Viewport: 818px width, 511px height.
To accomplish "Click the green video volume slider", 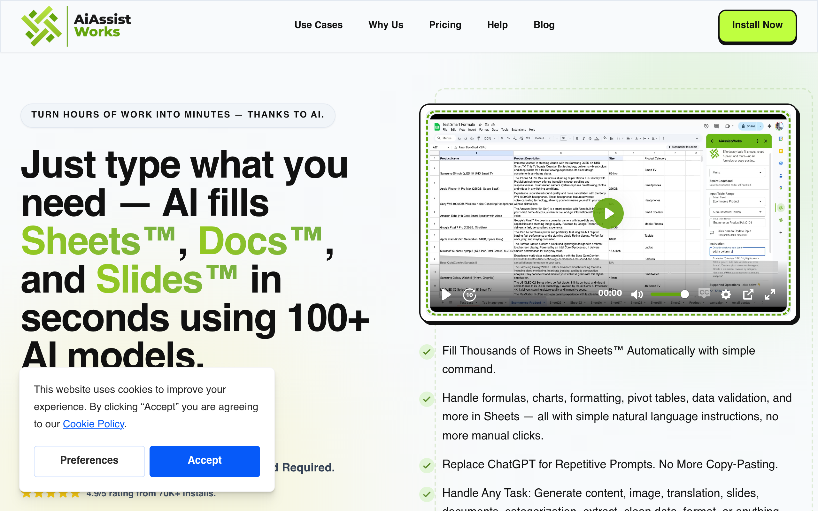I will (669, 294).
